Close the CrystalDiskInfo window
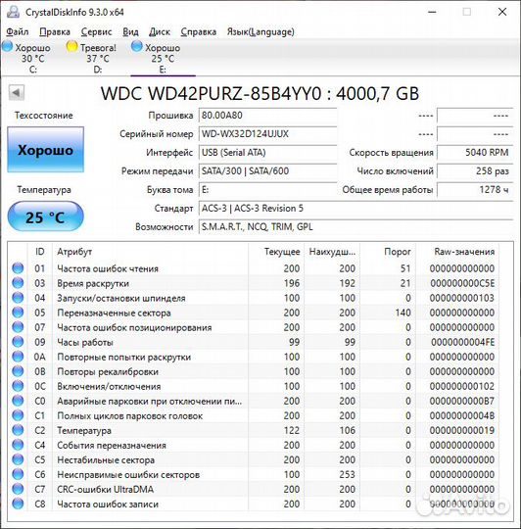Image resolution: width=521 pixels, height=529 pixels. (x=502, y=12)
